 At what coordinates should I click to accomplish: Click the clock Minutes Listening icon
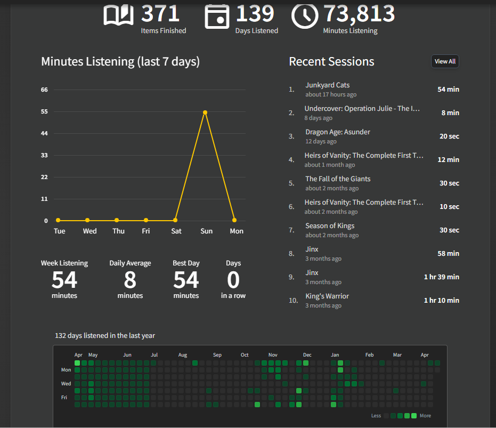(305, 16)
